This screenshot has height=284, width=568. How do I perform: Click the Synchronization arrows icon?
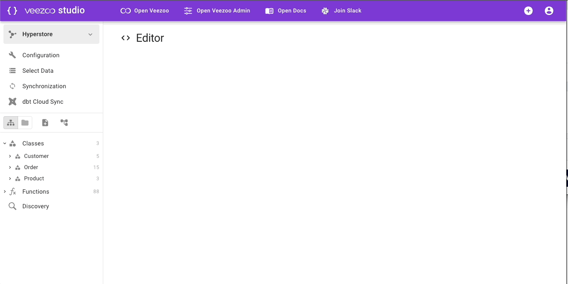point(12,86)
